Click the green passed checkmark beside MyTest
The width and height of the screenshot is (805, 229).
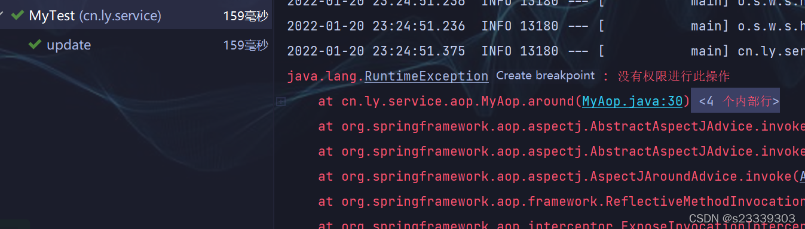tap(18, 16)
